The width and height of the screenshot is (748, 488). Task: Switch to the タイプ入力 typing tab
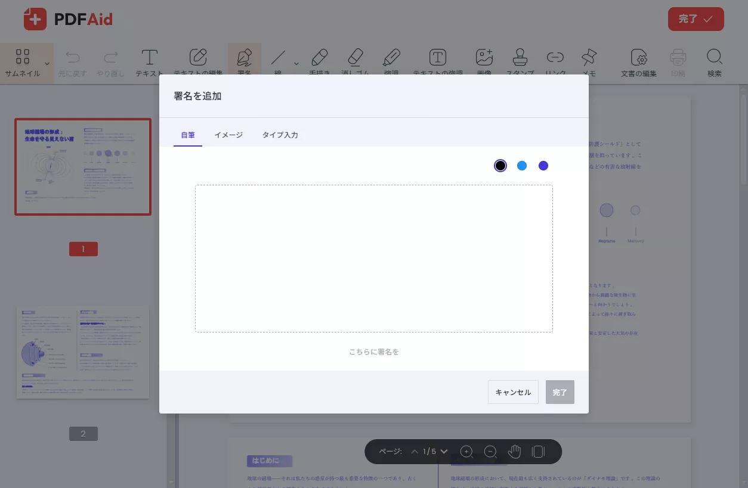point(280,135)
